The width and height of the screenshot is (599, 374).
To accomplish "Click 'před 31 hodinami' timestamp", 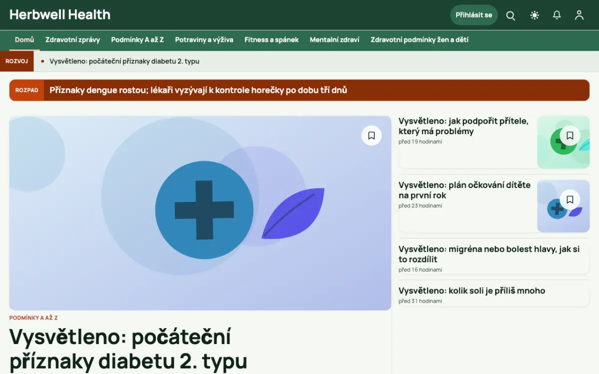I will [420, 301].
